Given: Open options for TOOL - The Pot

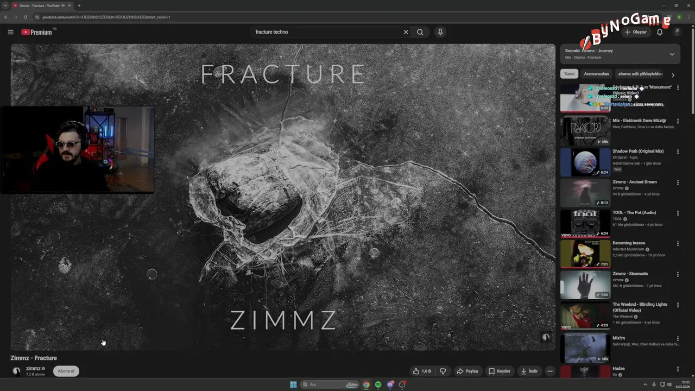Looking at the screenshot, I should tap(678, 213).
